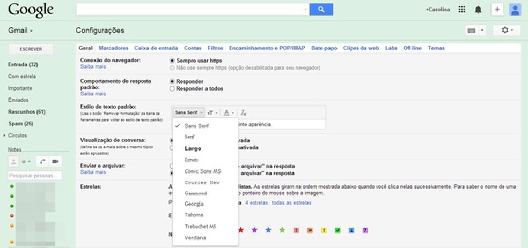The height and width of the screenshot is (248, 528).
Task: Select the purple question mark icon
Action: tap(365, 230)
